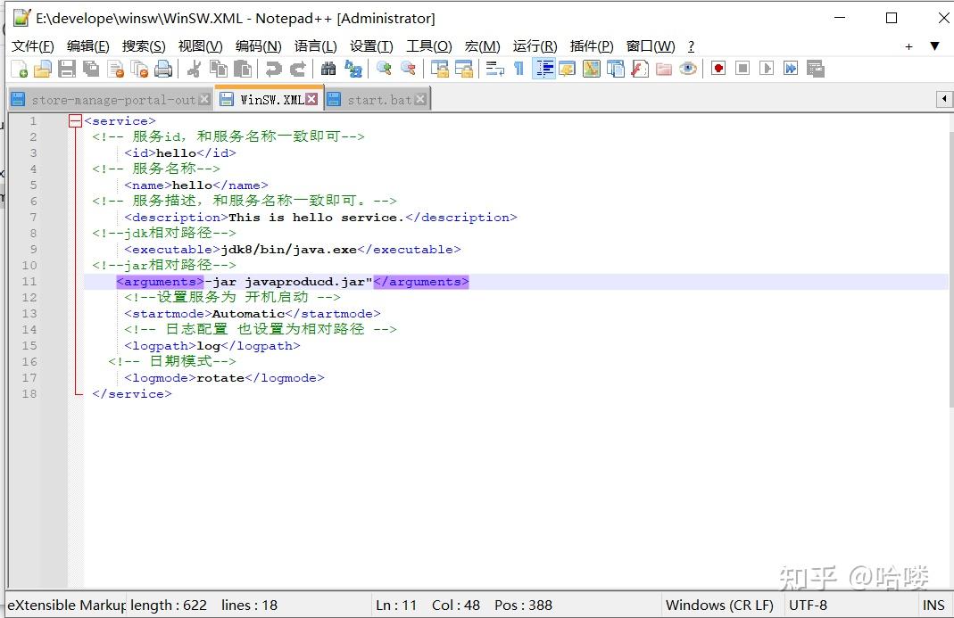The height and width of the screenshot is (618, 954).
Task: Click the New file toolbar icon
Action: click(19, 69)
